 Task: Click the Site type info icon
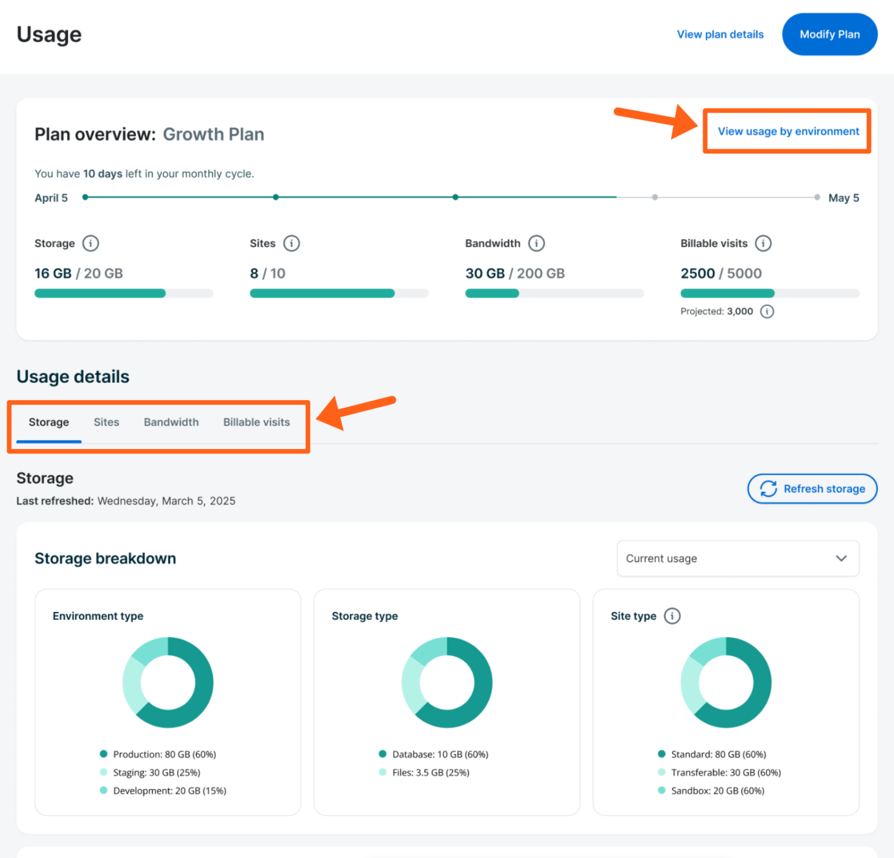click(x=672, y=616)
